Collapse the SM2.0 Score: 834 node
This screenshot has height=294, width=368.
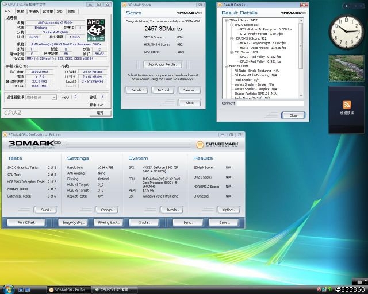point(231,25)
